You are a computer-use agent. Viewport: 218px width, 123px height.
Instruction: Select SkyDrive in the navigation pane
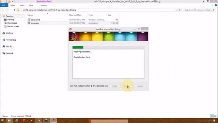(9, 33)
